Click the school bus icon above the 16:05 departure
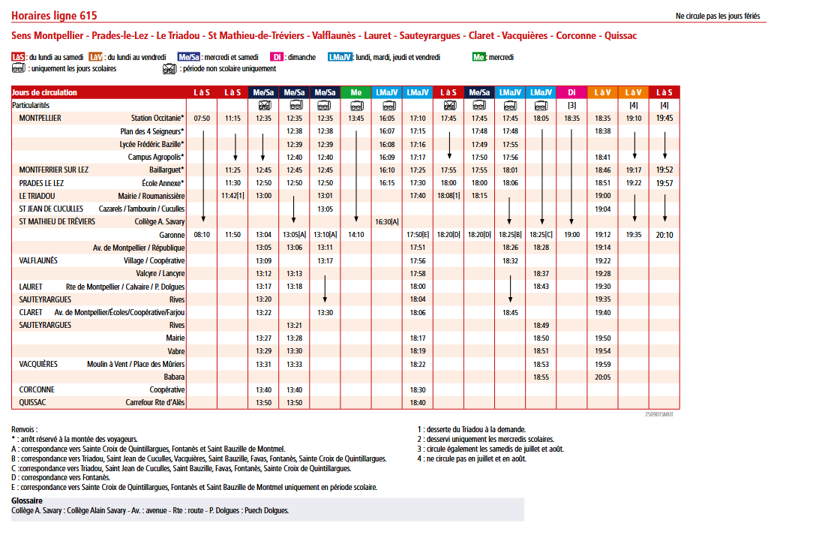The height and width of the screenshot is (553, 816). pos(387,105)
